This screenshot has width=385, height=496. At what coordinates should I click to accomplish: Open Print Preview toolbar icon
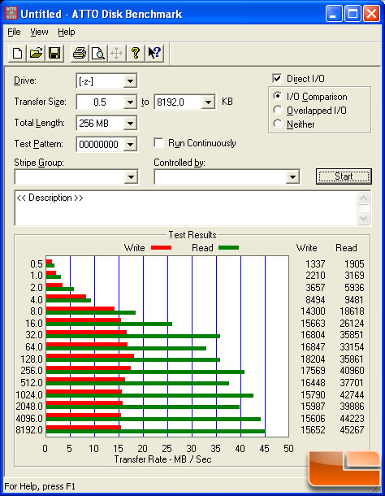98,53
